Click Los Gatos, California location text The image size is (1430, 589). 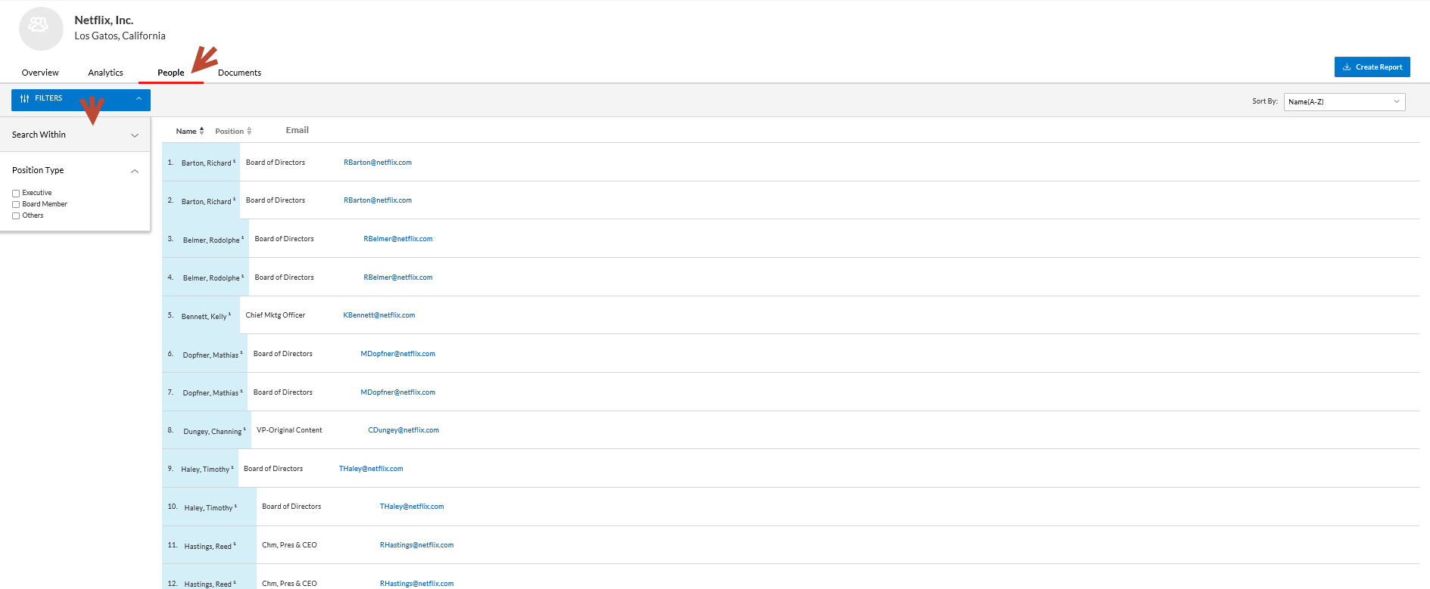coord(120,36)
